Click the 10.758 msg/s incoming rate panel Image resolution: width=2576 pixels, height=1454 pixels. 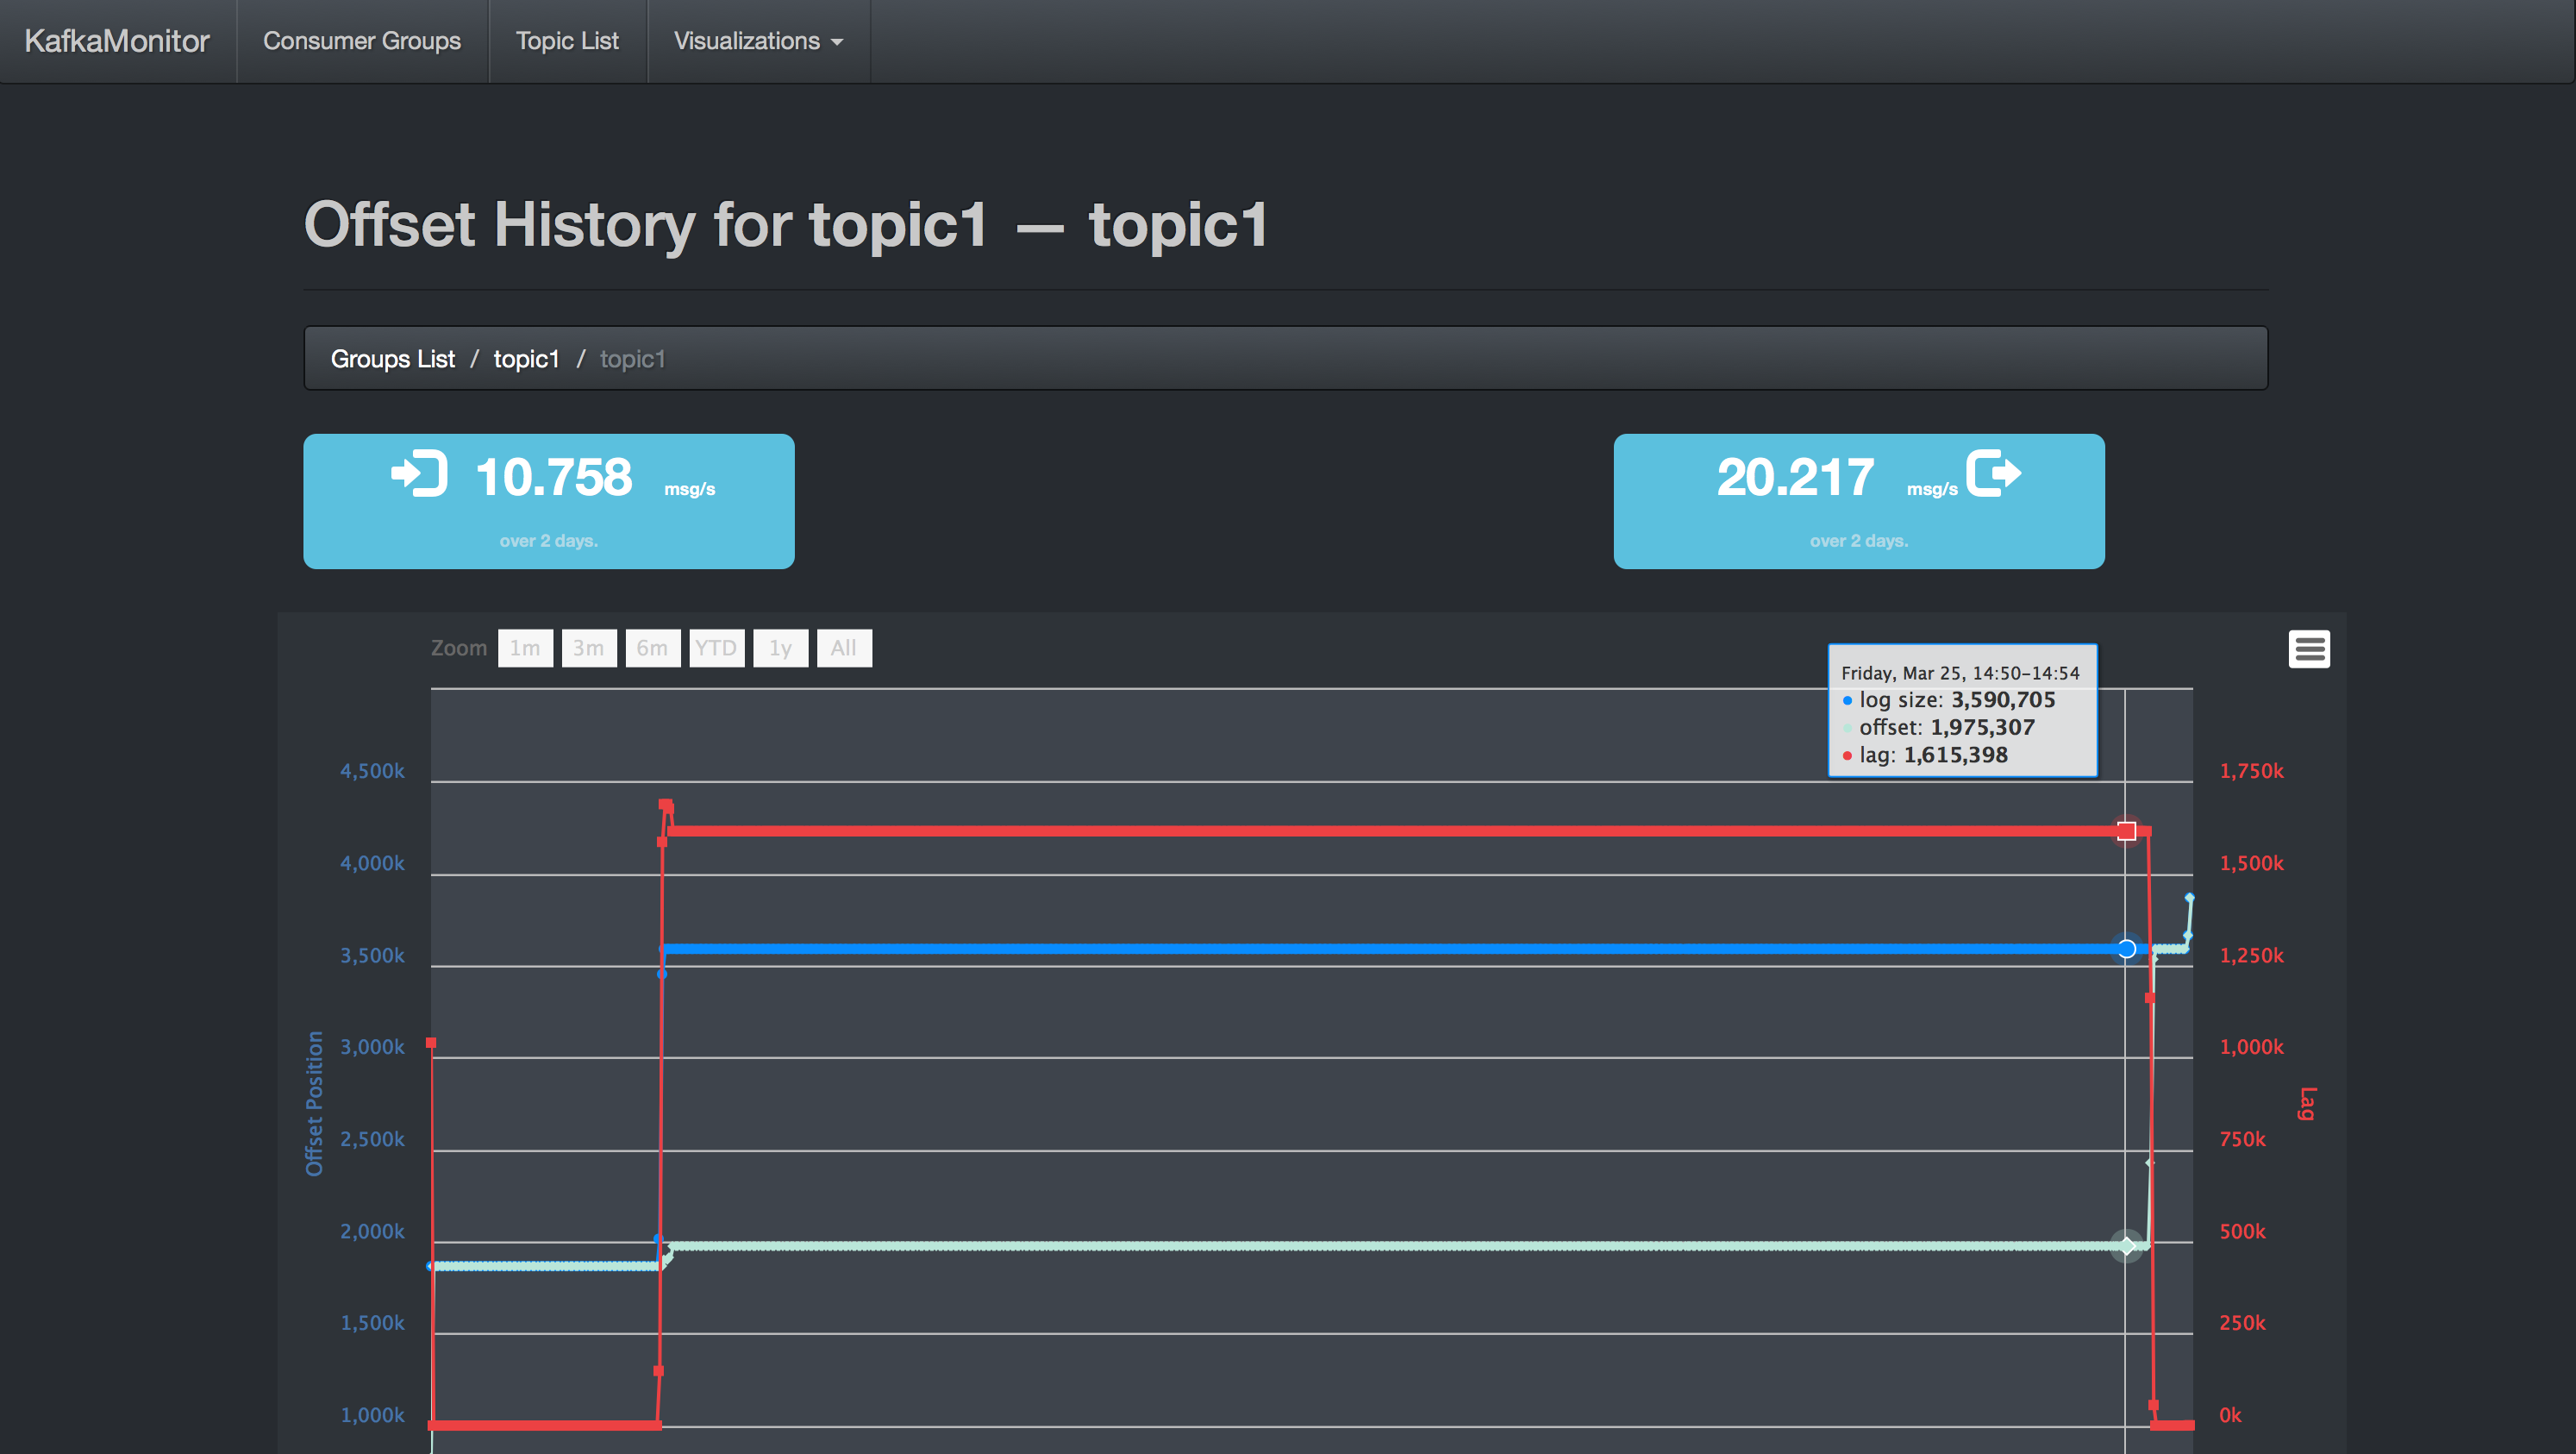[x=549, y=501]
